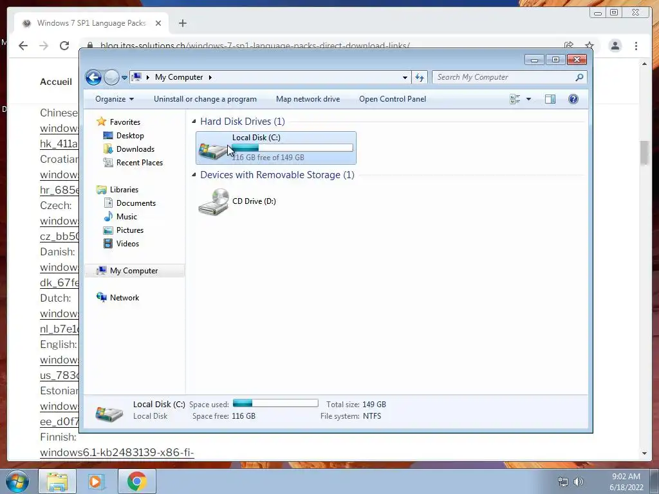
Task: Open Explorer help via the question mark icon
Action: pyautogui.click(x=573, y=99)
